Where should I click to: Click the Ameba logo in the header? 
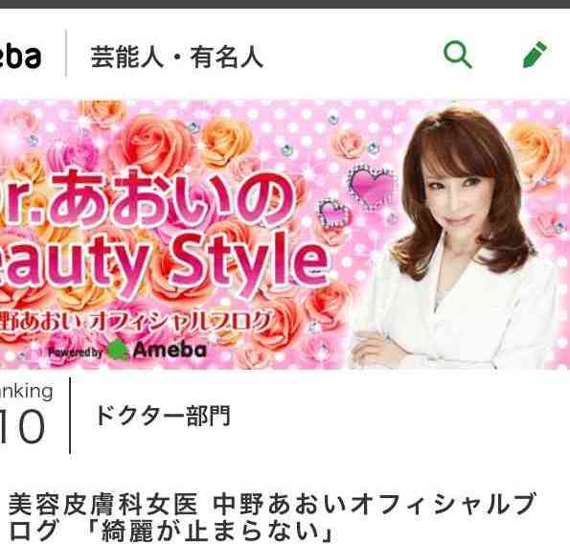coord(21,57)
